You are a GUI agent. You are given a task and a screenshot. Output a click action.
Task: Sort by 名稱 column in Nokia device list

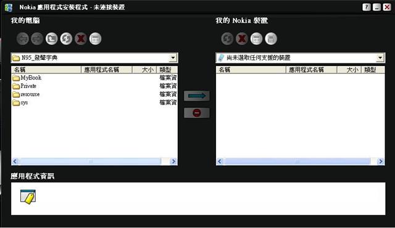[x=251, y=70]
